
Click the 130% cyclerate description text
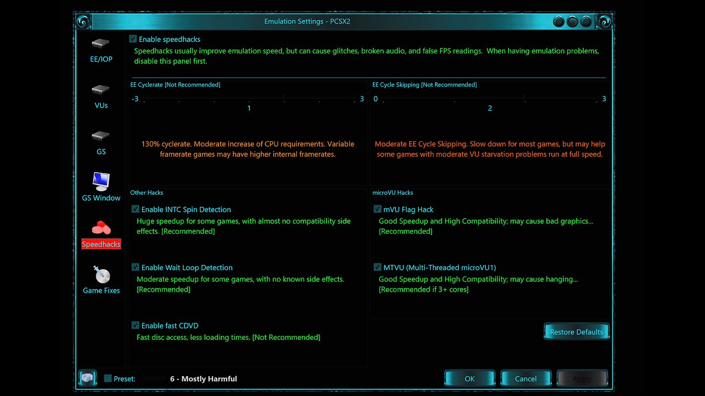coord(248,149)
